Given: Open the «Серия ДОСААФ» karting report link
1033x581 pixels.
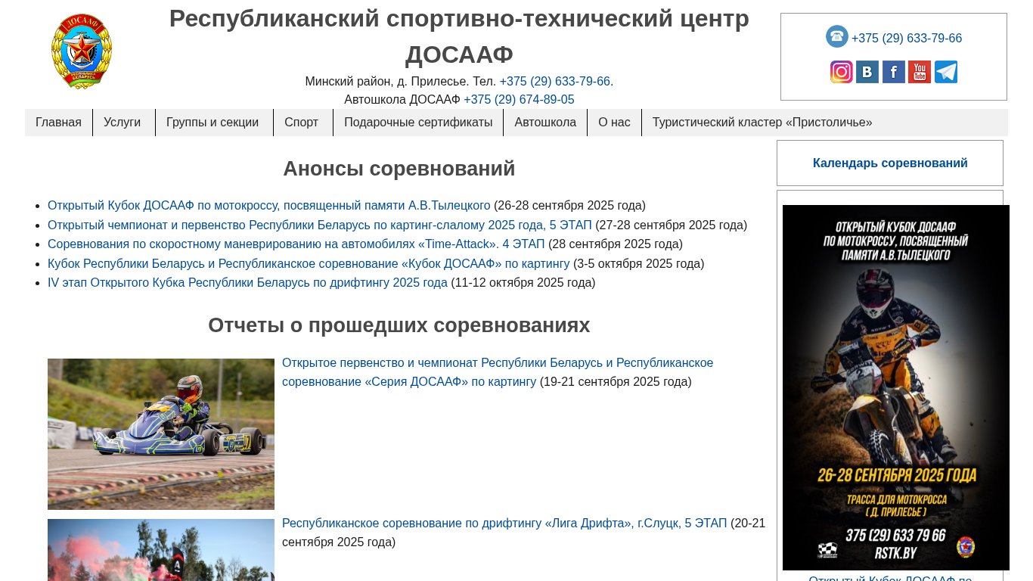Looking at the screenshot, I should (x=498, y=372).
